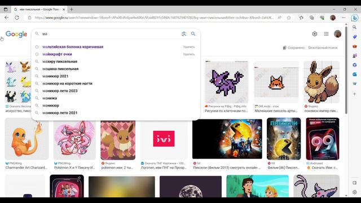Click plus icon in Edge sidebar
This screenshot has height=203, width=361.
pyautogui.click(x=355, y=94)
